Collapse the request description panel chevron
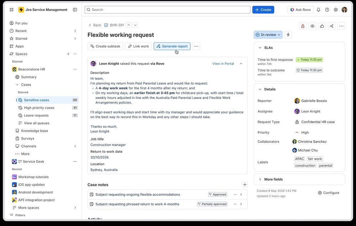 pyautogui.click(x=241, y=64)
